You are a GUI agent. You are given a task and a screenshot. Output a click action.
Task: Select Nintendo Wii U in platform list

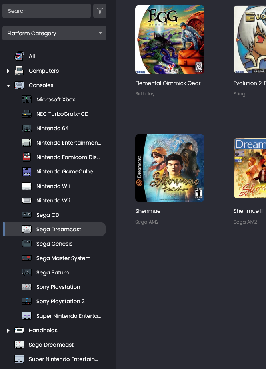[55, 200]
